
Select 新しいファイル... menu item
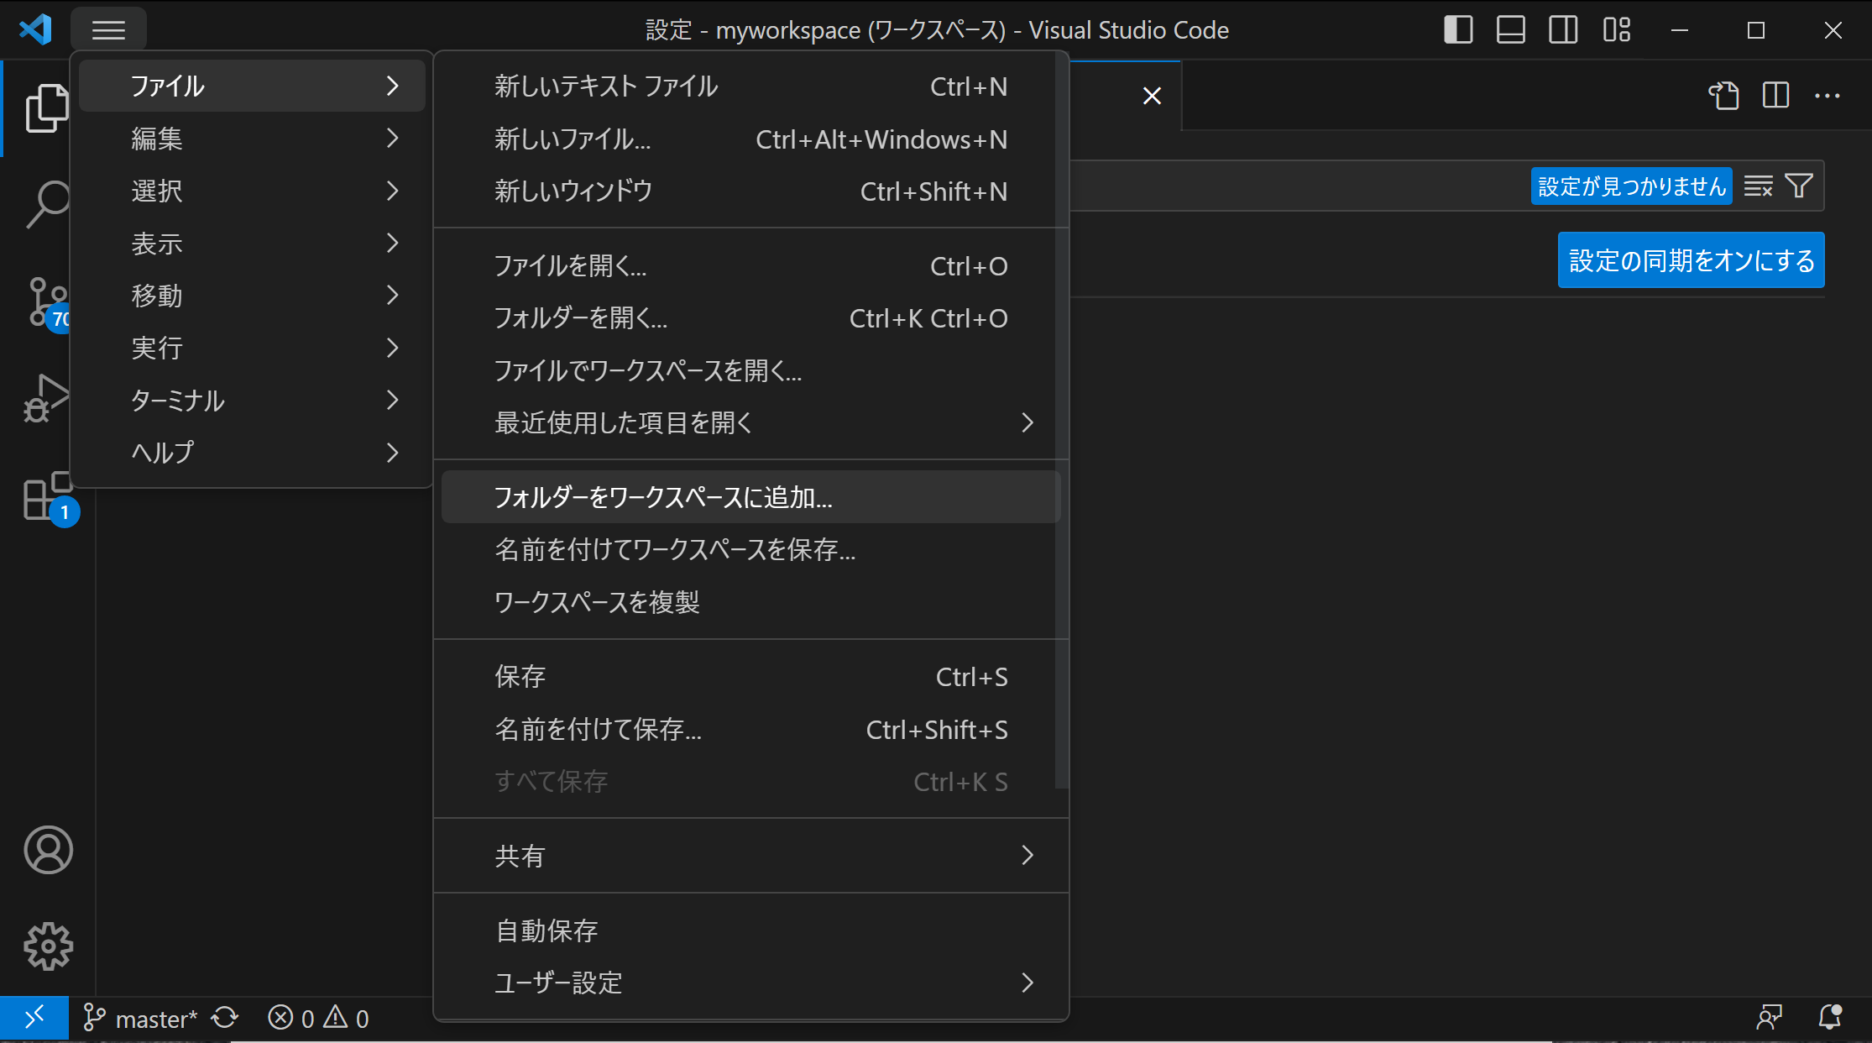coord(750,139)
